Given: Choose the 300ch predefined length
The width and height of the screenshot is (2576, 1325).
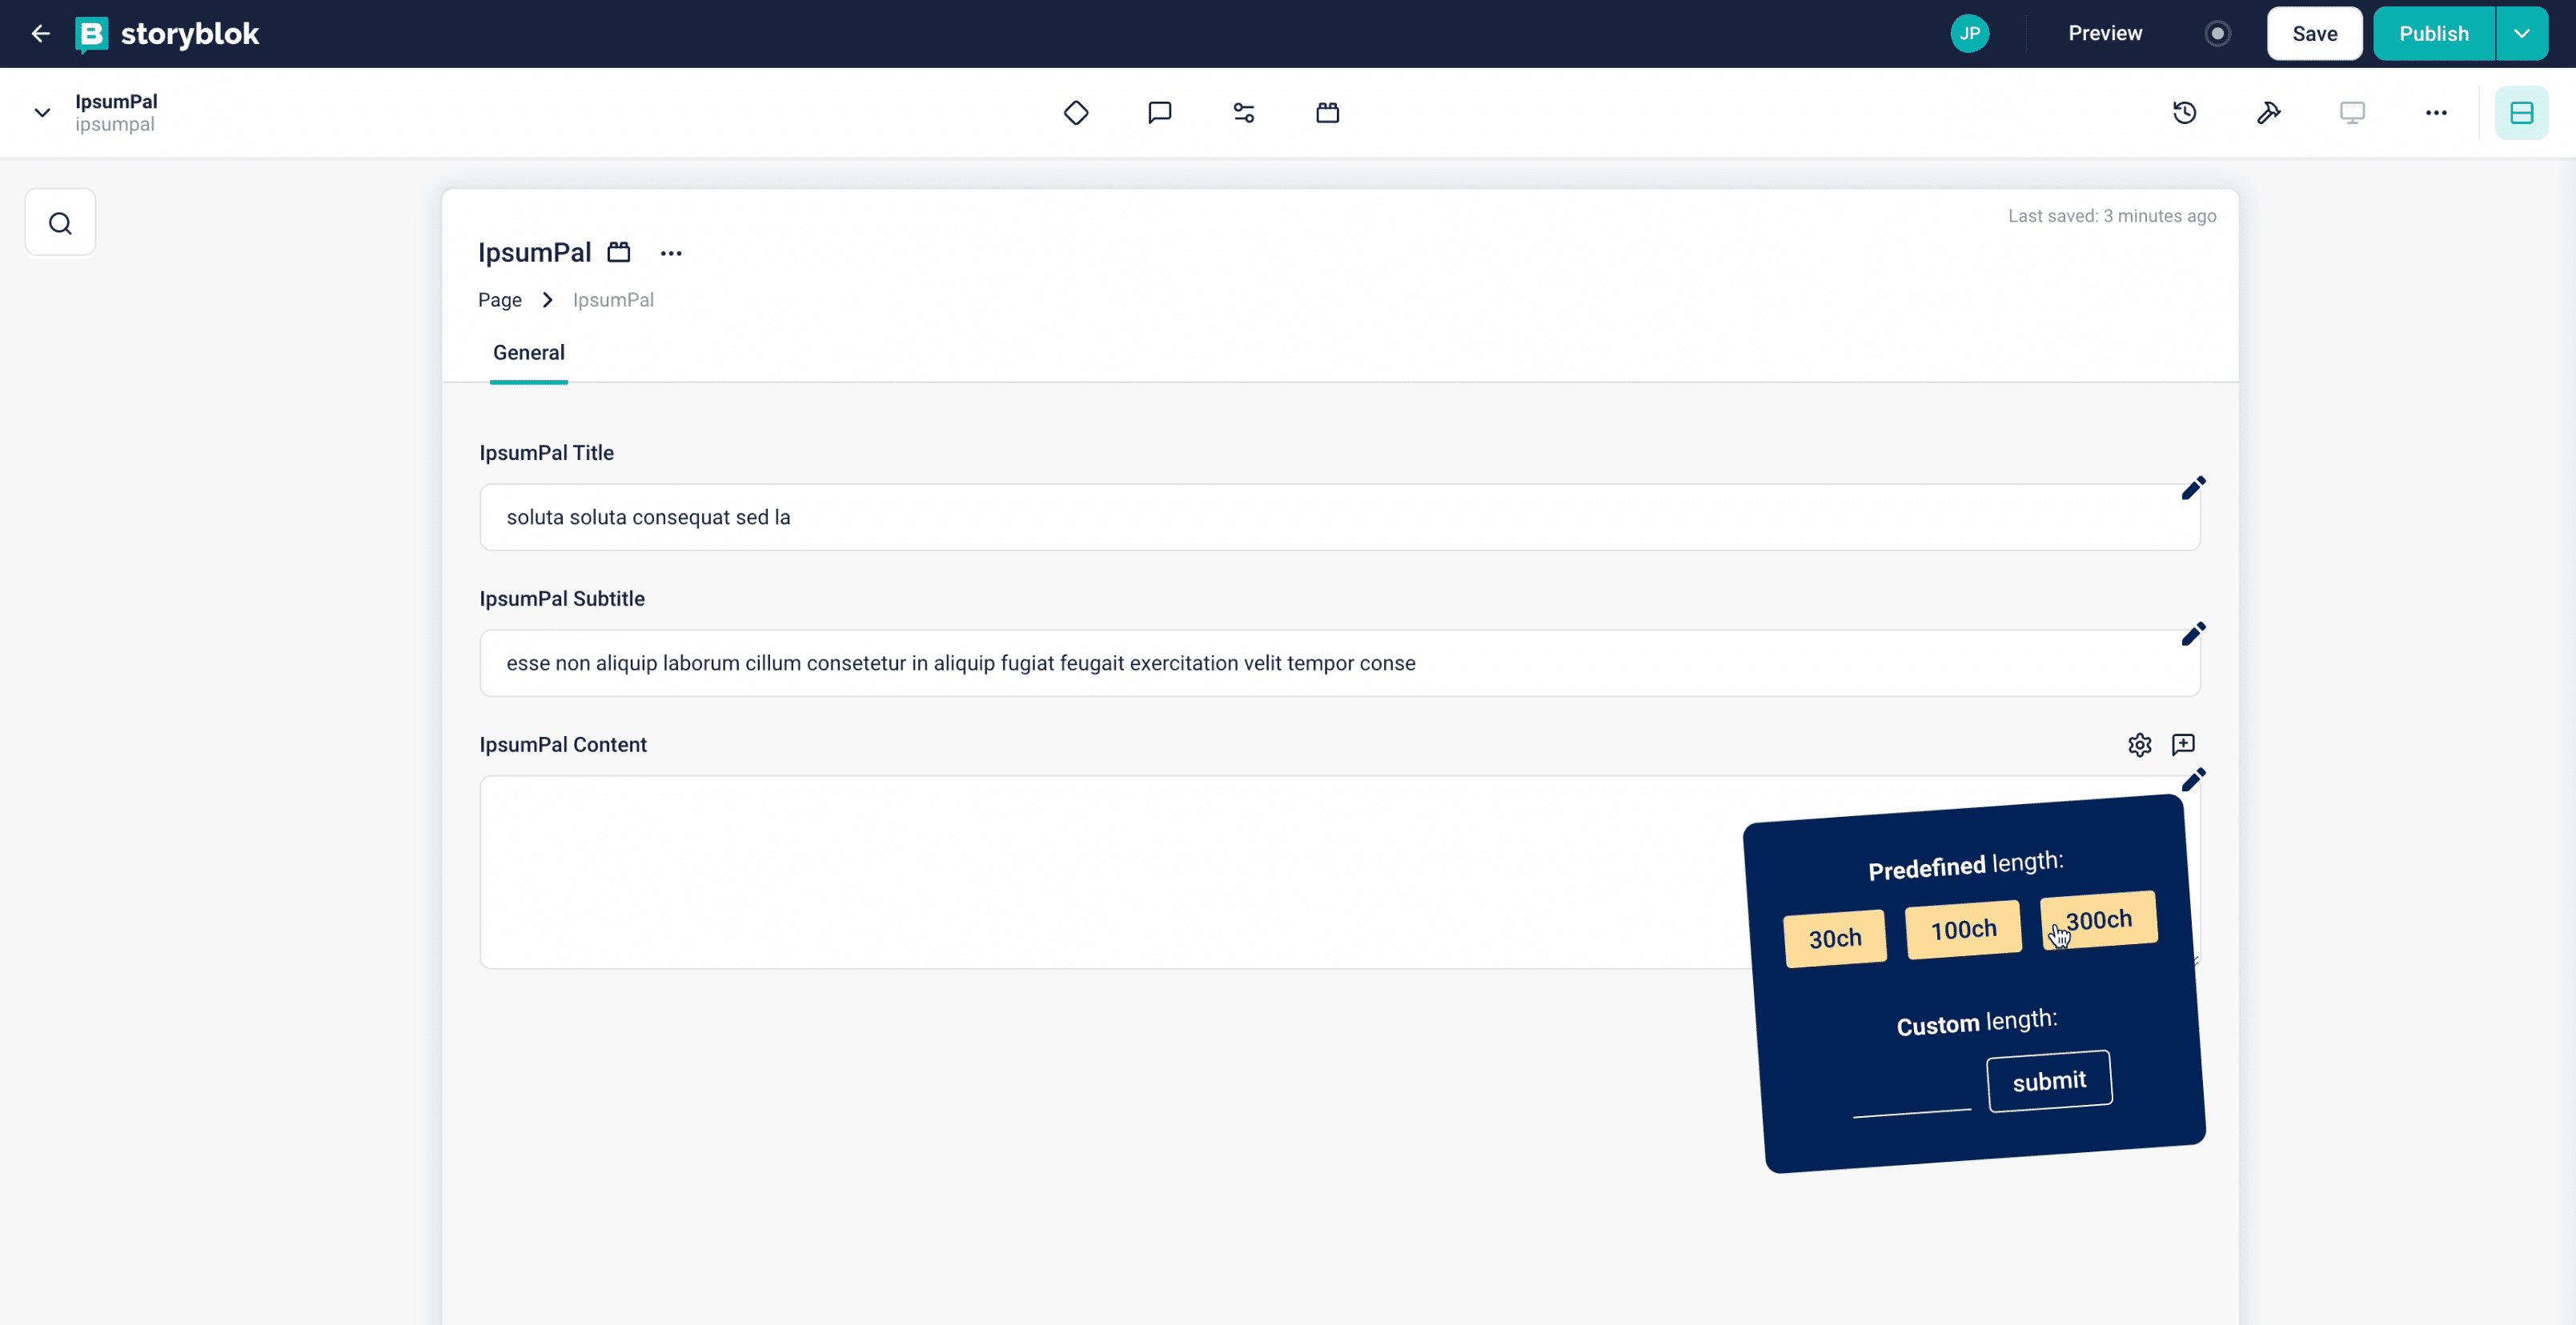Looking at the screenshot, I should click(x=2098, y=919).
